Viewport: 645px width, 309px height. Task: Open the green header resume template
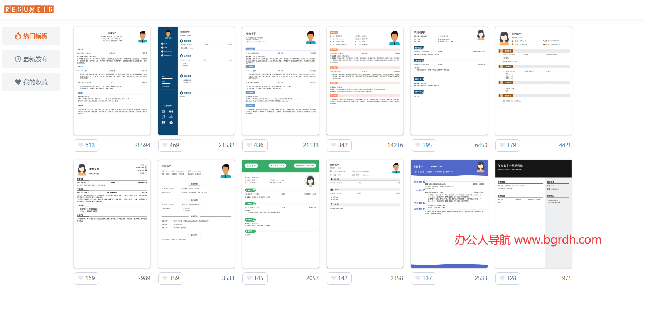pyautogui.click(x=280, y=213)
